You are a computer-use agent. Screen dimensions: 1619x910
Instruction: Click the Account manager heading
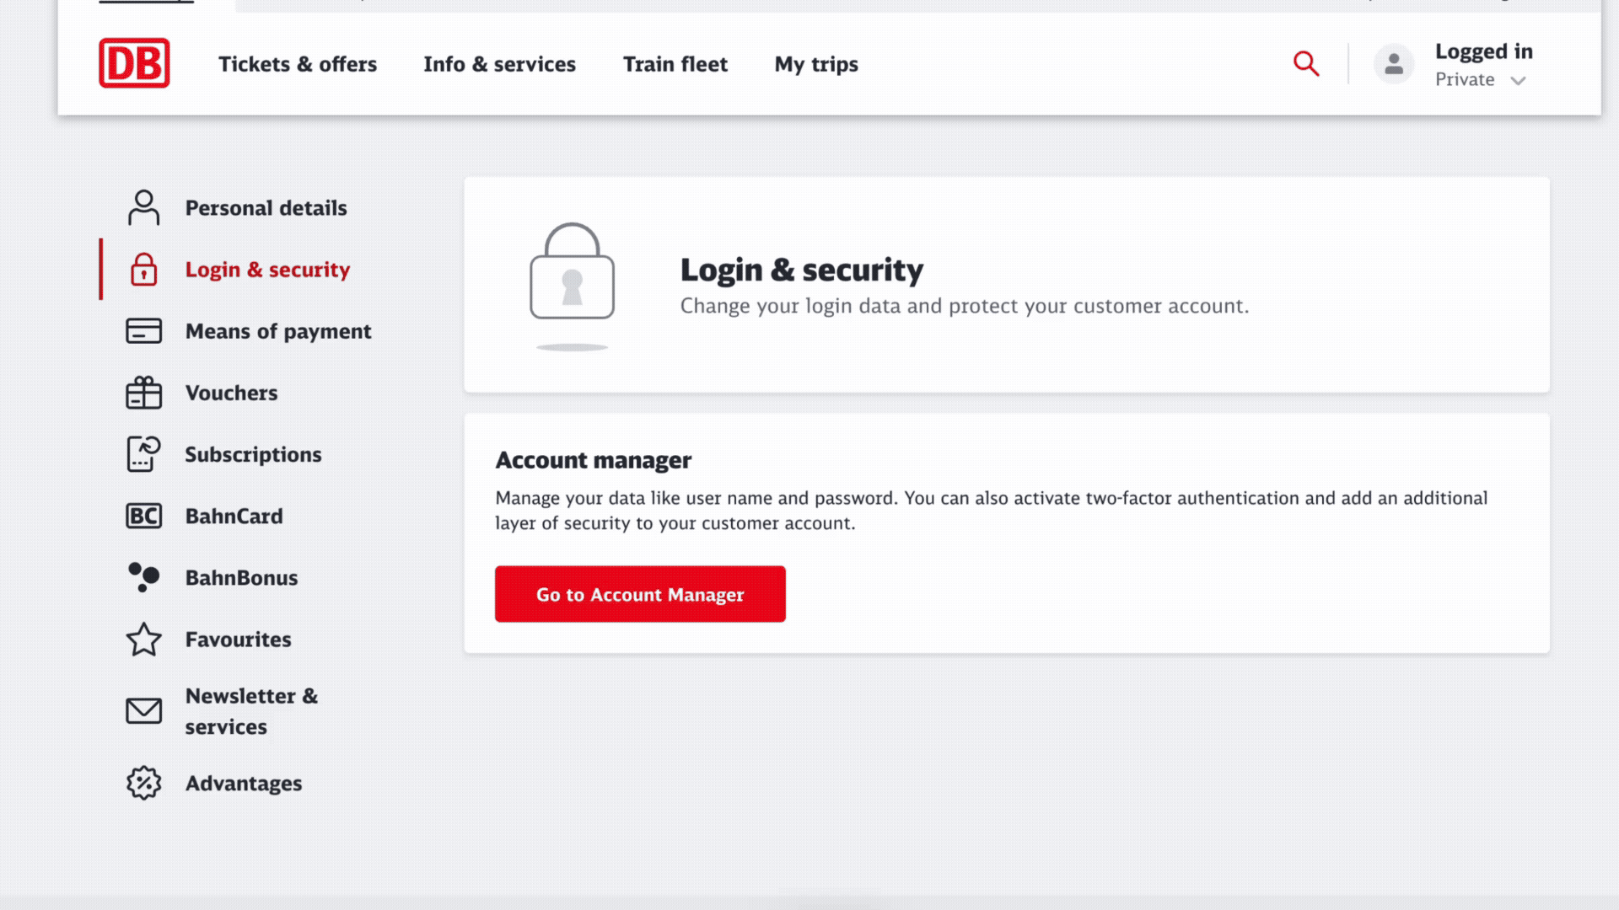coord(593,460)
